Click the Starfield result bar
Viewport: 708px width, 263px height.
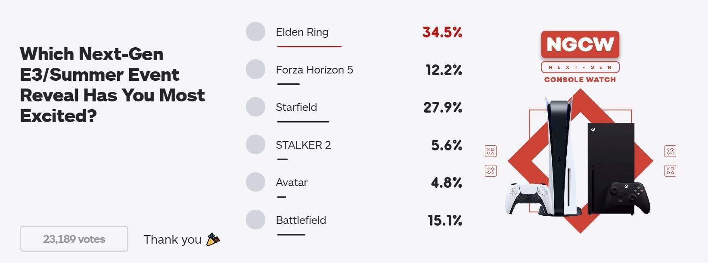tap(303, 122)
